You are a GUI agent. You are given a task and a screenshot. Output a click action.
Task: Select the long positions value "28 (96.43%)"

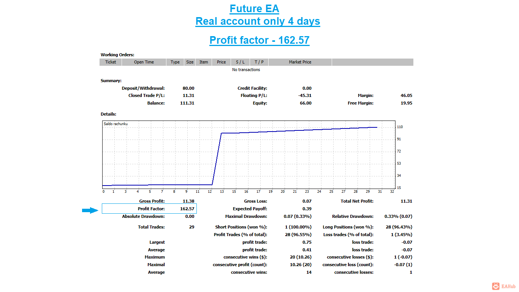[399, 227]
